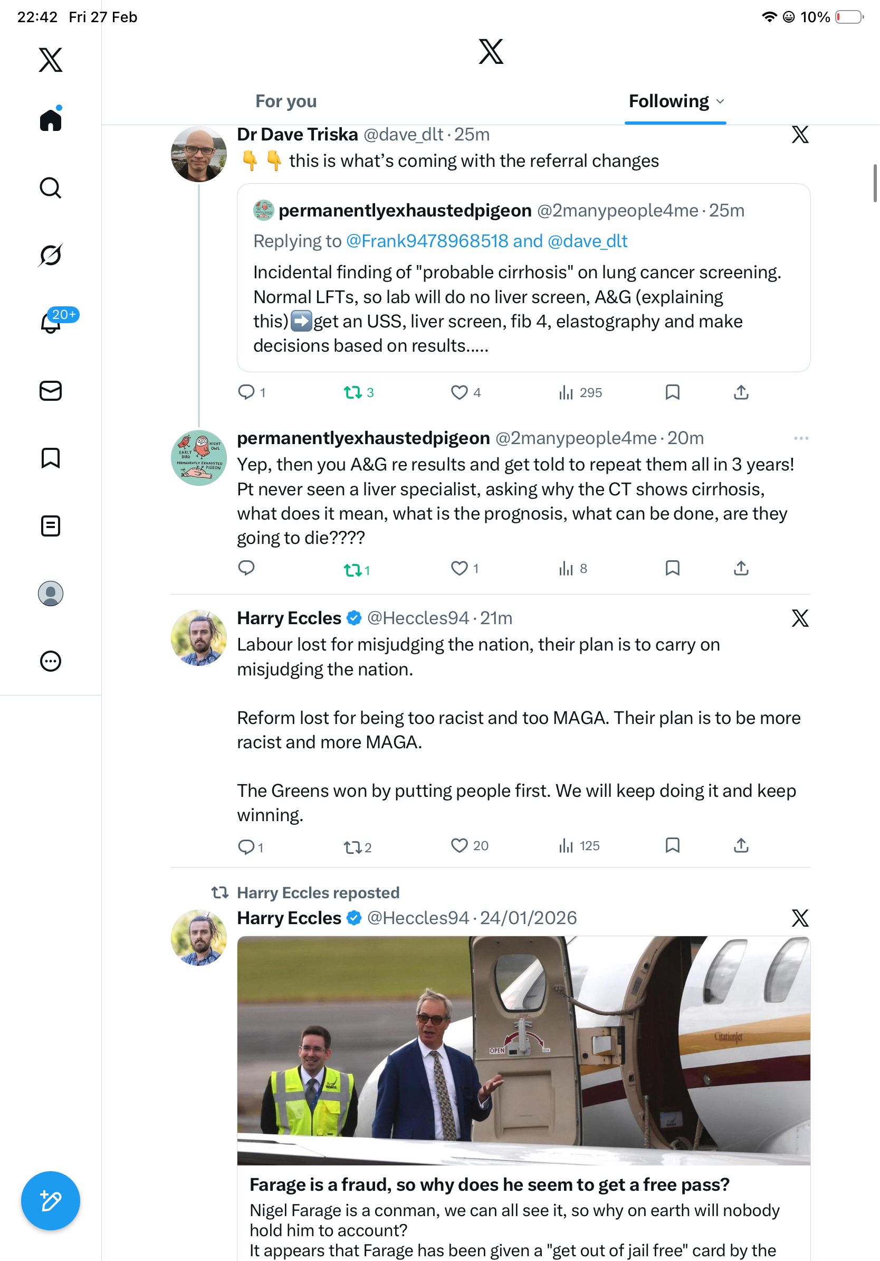
Task: Open Grok menu on Harry Eccles' 21m post
Action: tap(800, 618)
